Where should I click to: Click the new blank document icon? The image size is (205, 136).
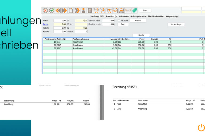coord(71,11)
